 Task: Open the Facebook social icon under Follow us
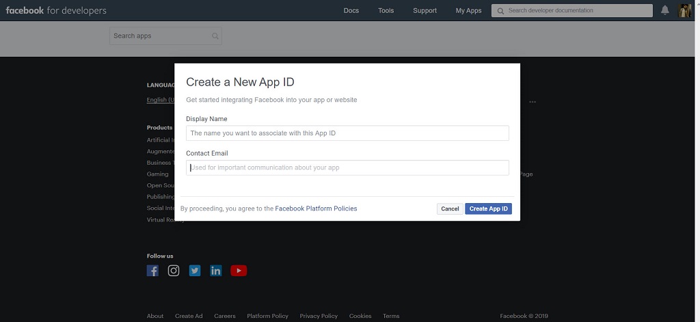click(152, 271)
